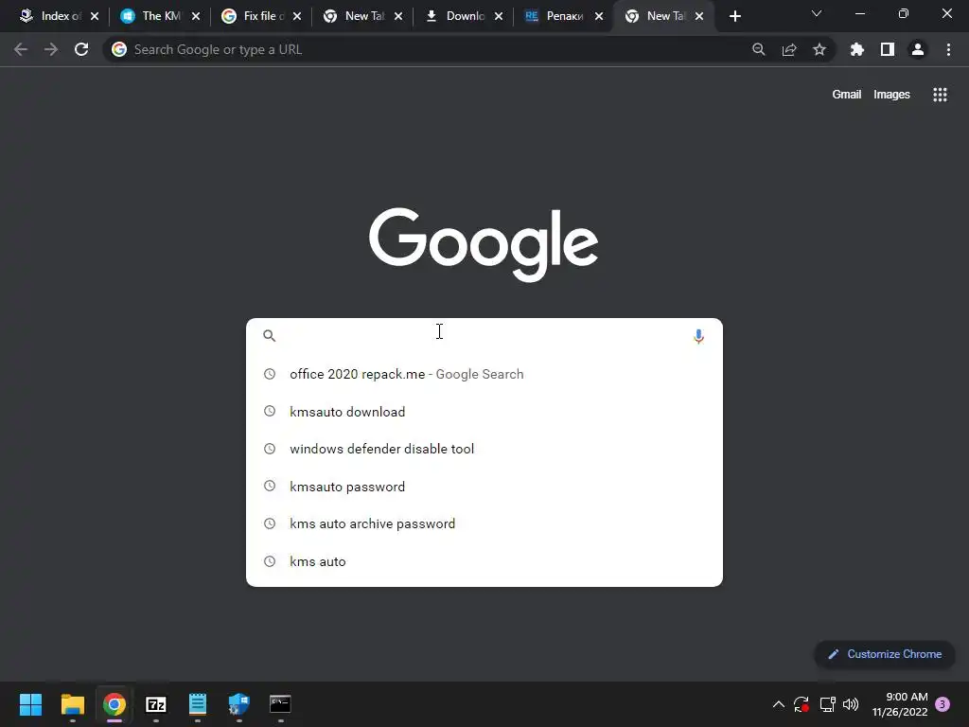Click the Google logo
Image resolution: width=969 pixels, height=727 pixels.
click(x=484, y=244)
